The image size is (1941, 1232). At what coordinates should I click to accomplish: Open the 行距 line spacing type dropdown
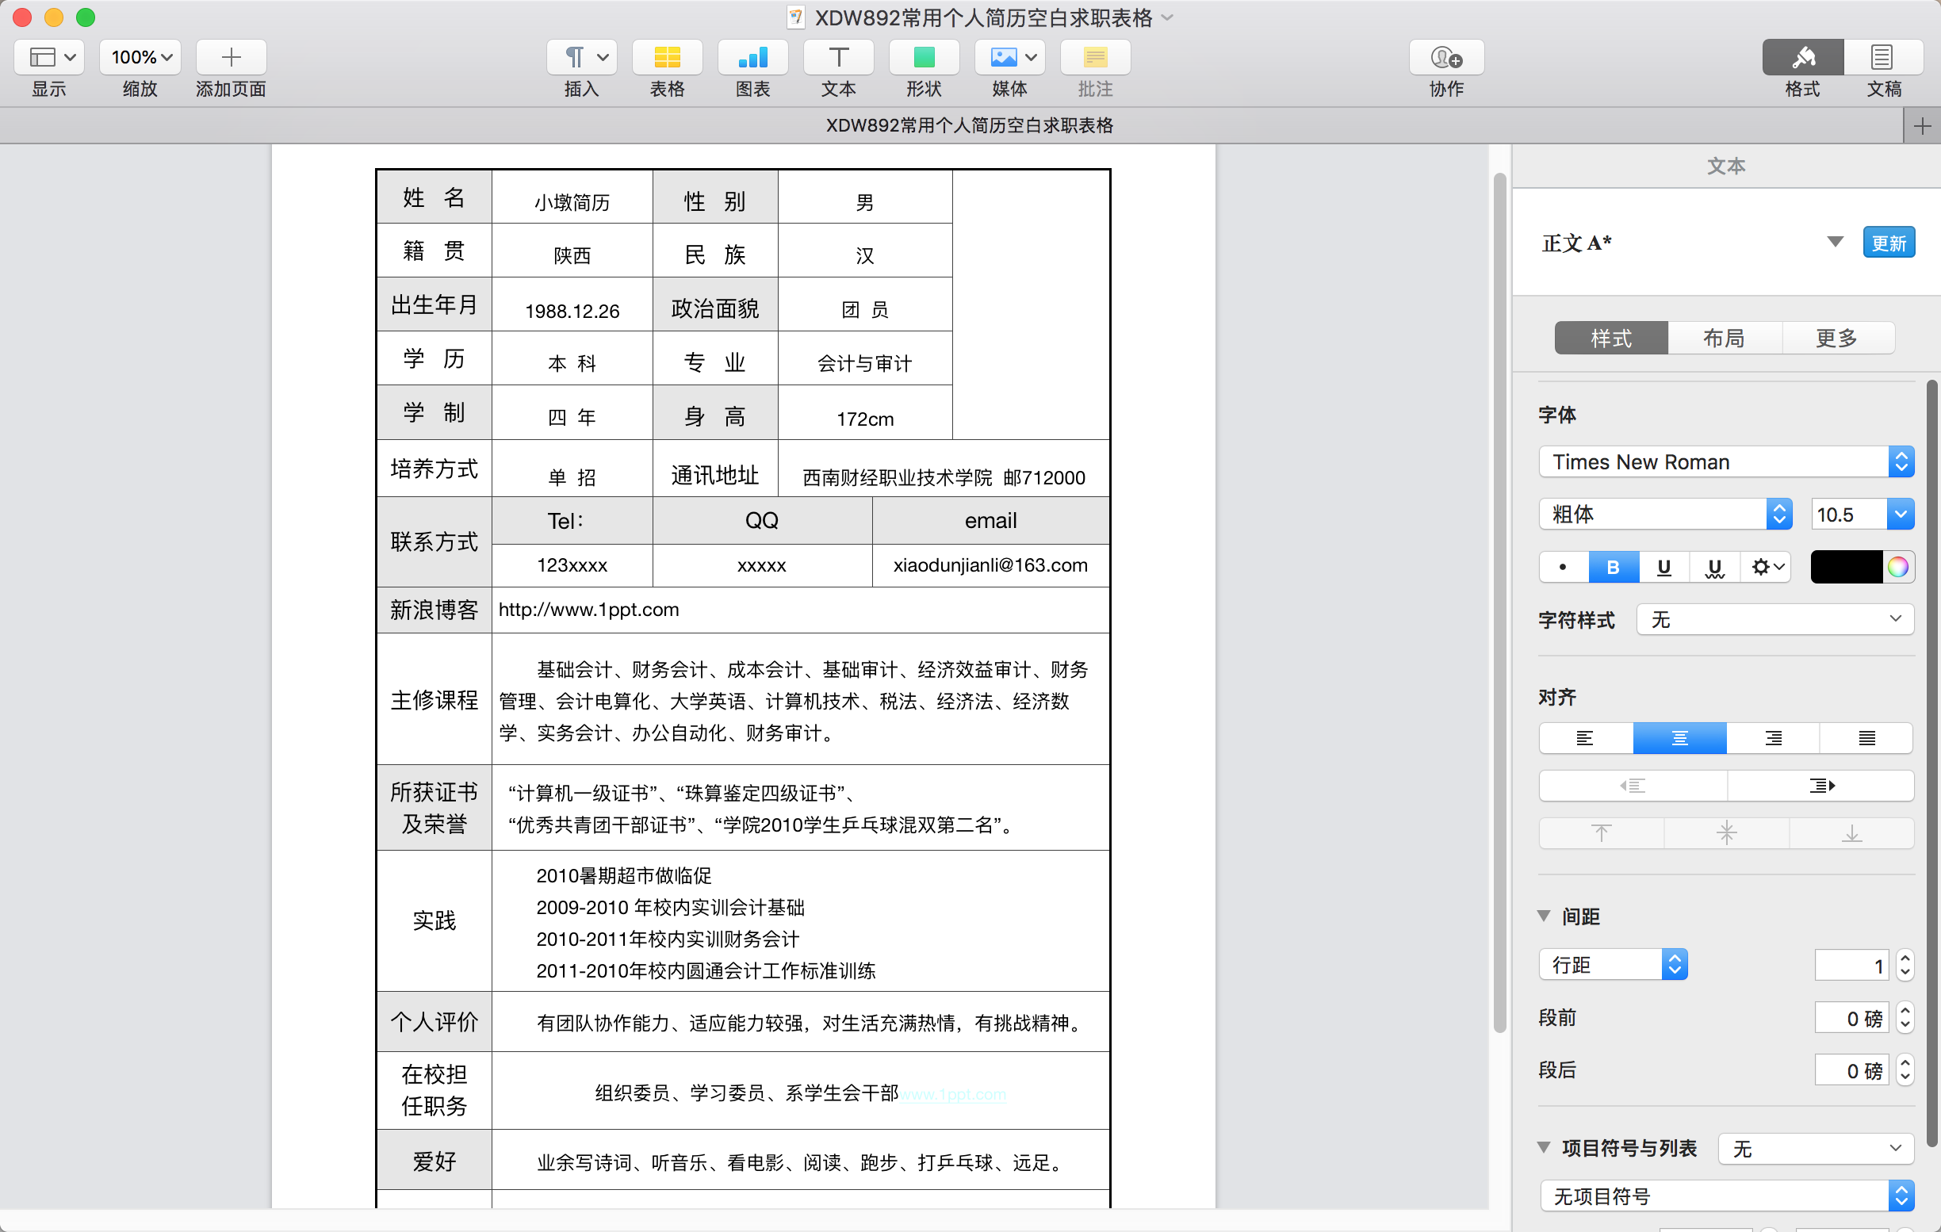pos(1613,965)
